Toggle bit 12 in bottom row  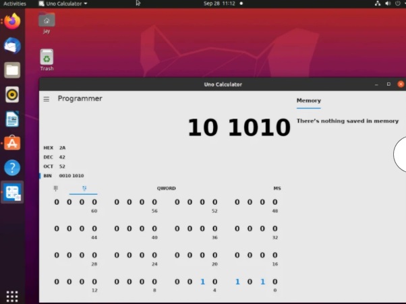94,282
